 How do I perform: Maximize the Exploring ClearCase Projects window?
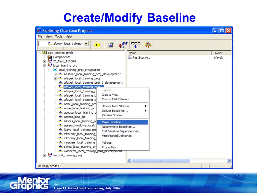click(222, 31)
